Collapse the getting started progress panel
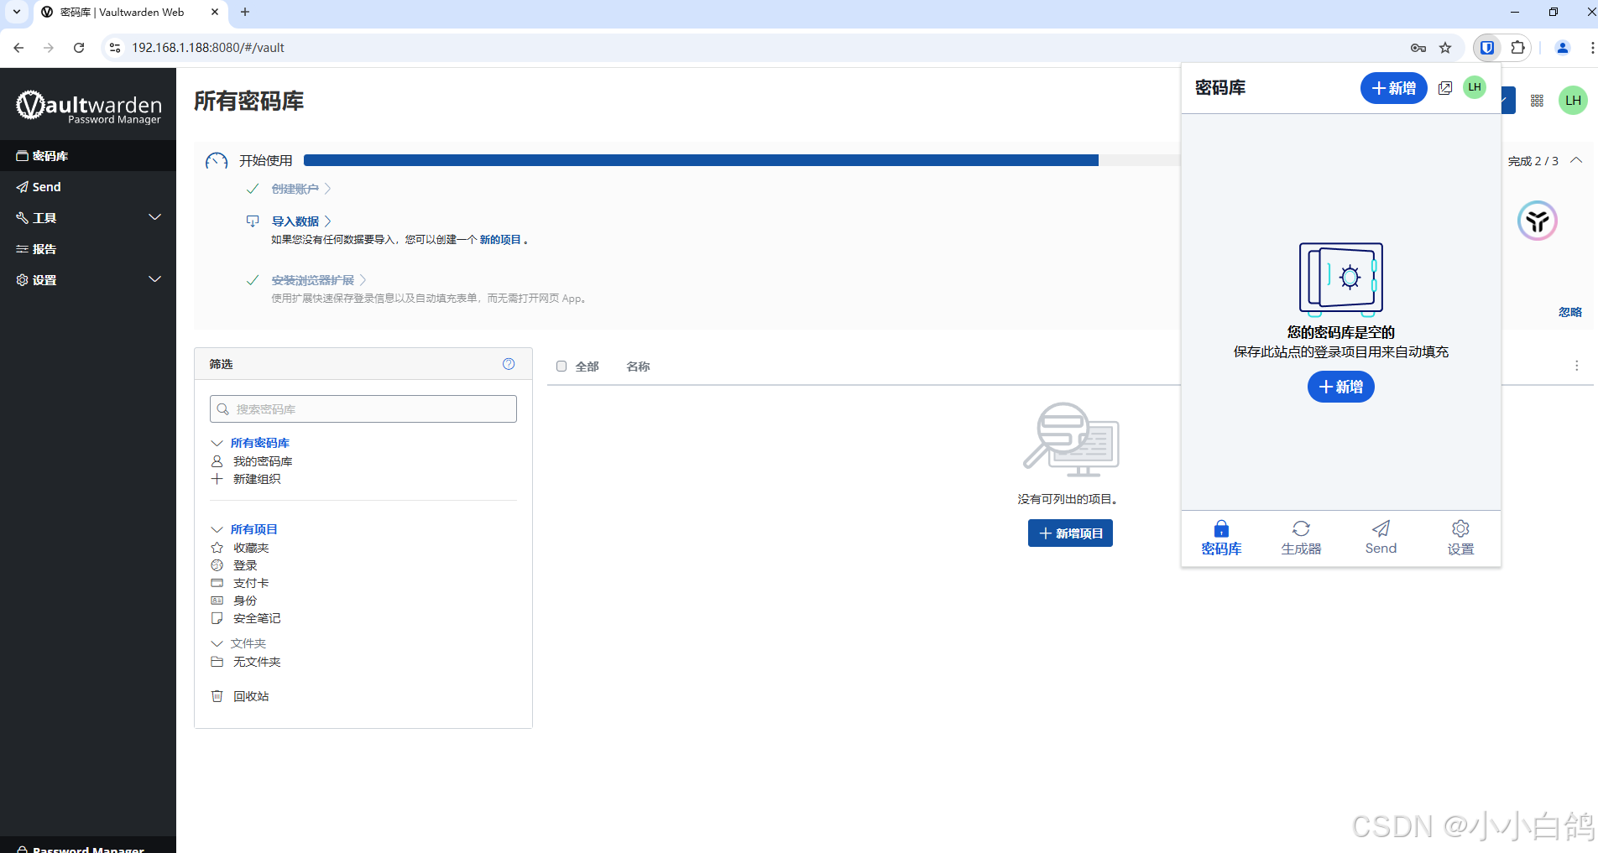Screen dimensions: 1598x853 (x=1576, y=160)
